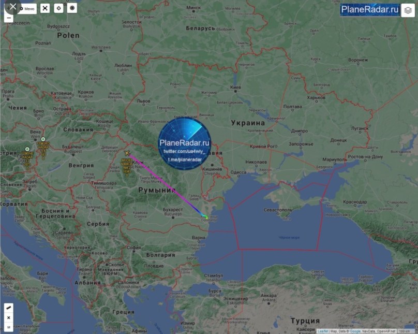Zoom out the map with minus button
418x334 pixels.
pos(9,18)
